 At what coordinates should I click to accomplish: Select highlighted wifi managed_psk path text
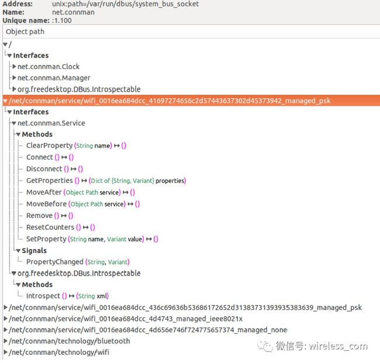point(170,101)
